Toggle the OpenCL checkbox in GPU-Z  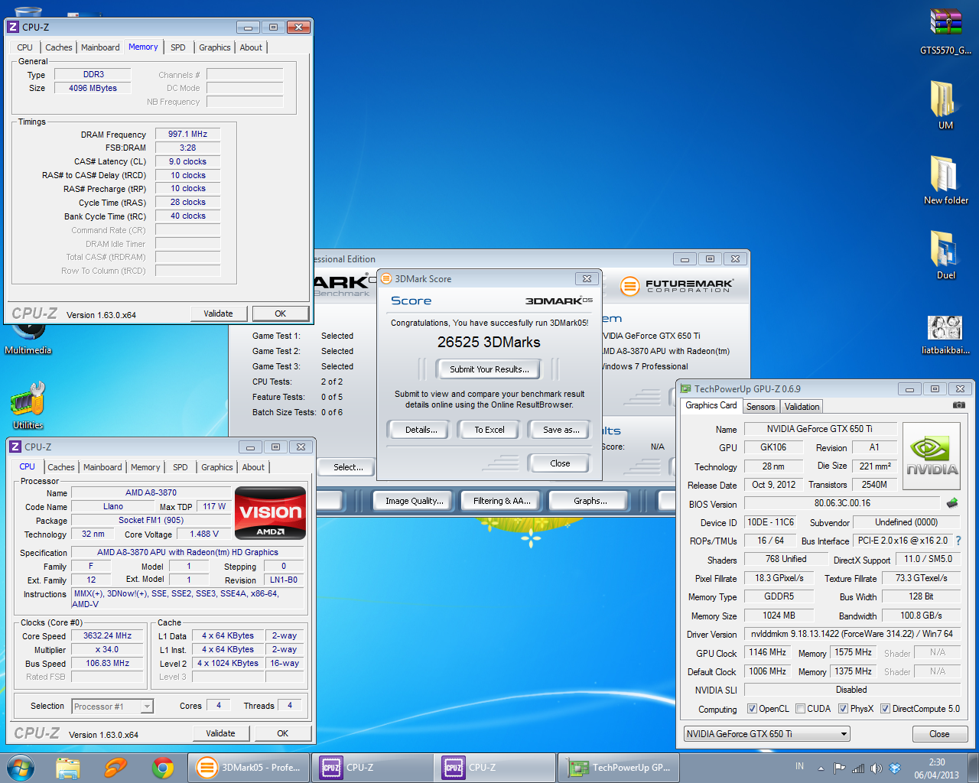pos(752,709)
